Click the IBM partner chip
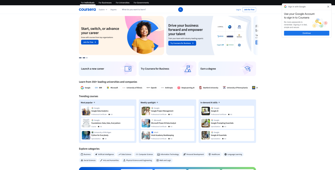Image resolution: width=335 pixels, height=170 pixels. point(98,88)
